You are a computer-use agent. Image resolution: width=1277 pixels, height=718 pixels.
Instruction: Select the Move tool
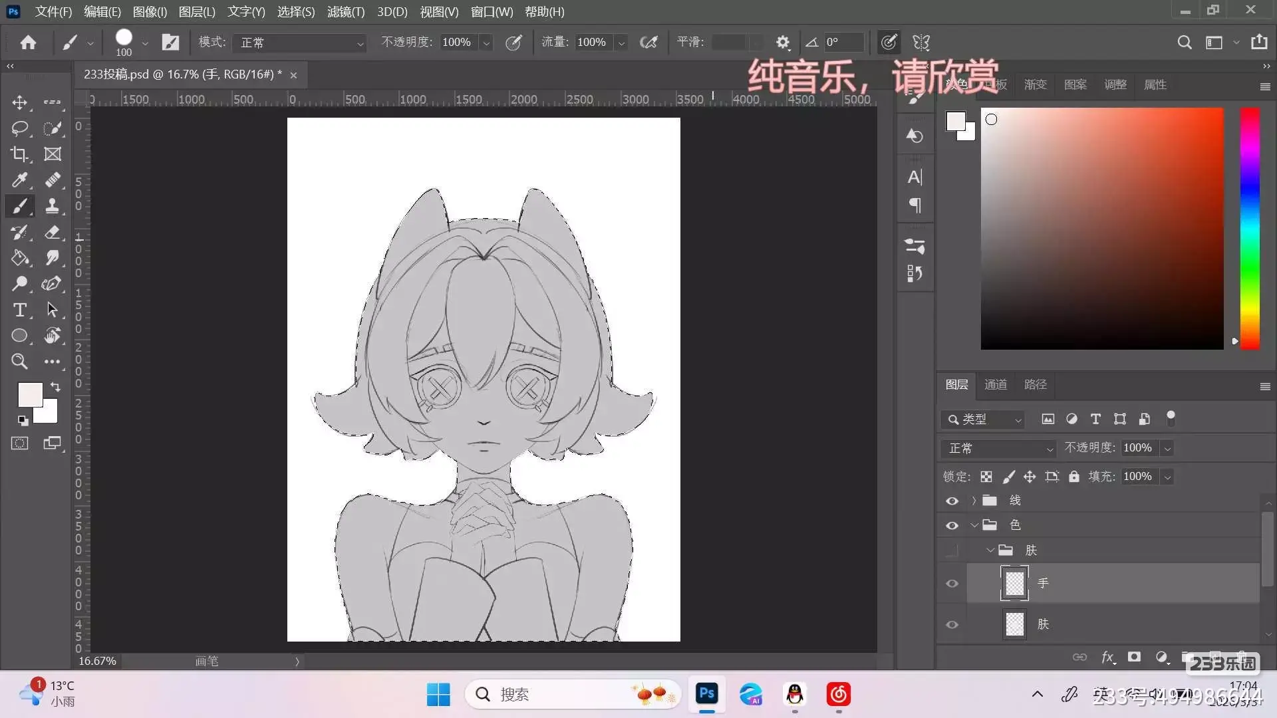[19, 102]
